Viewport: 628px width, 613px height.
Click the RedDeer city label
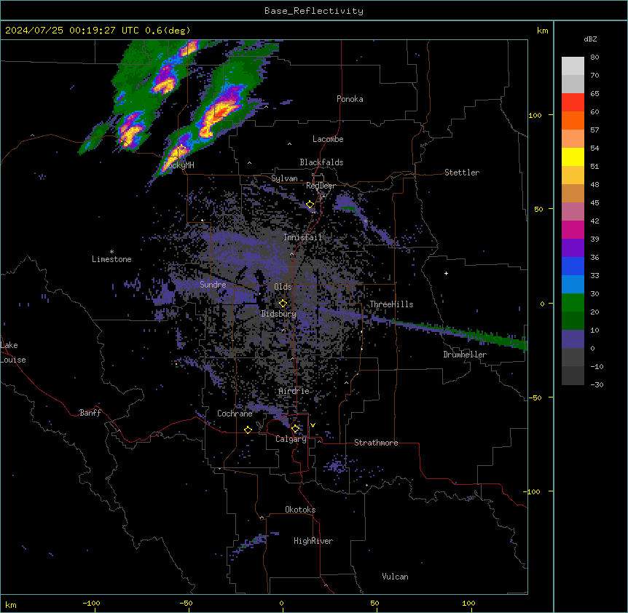coord(321,186)
